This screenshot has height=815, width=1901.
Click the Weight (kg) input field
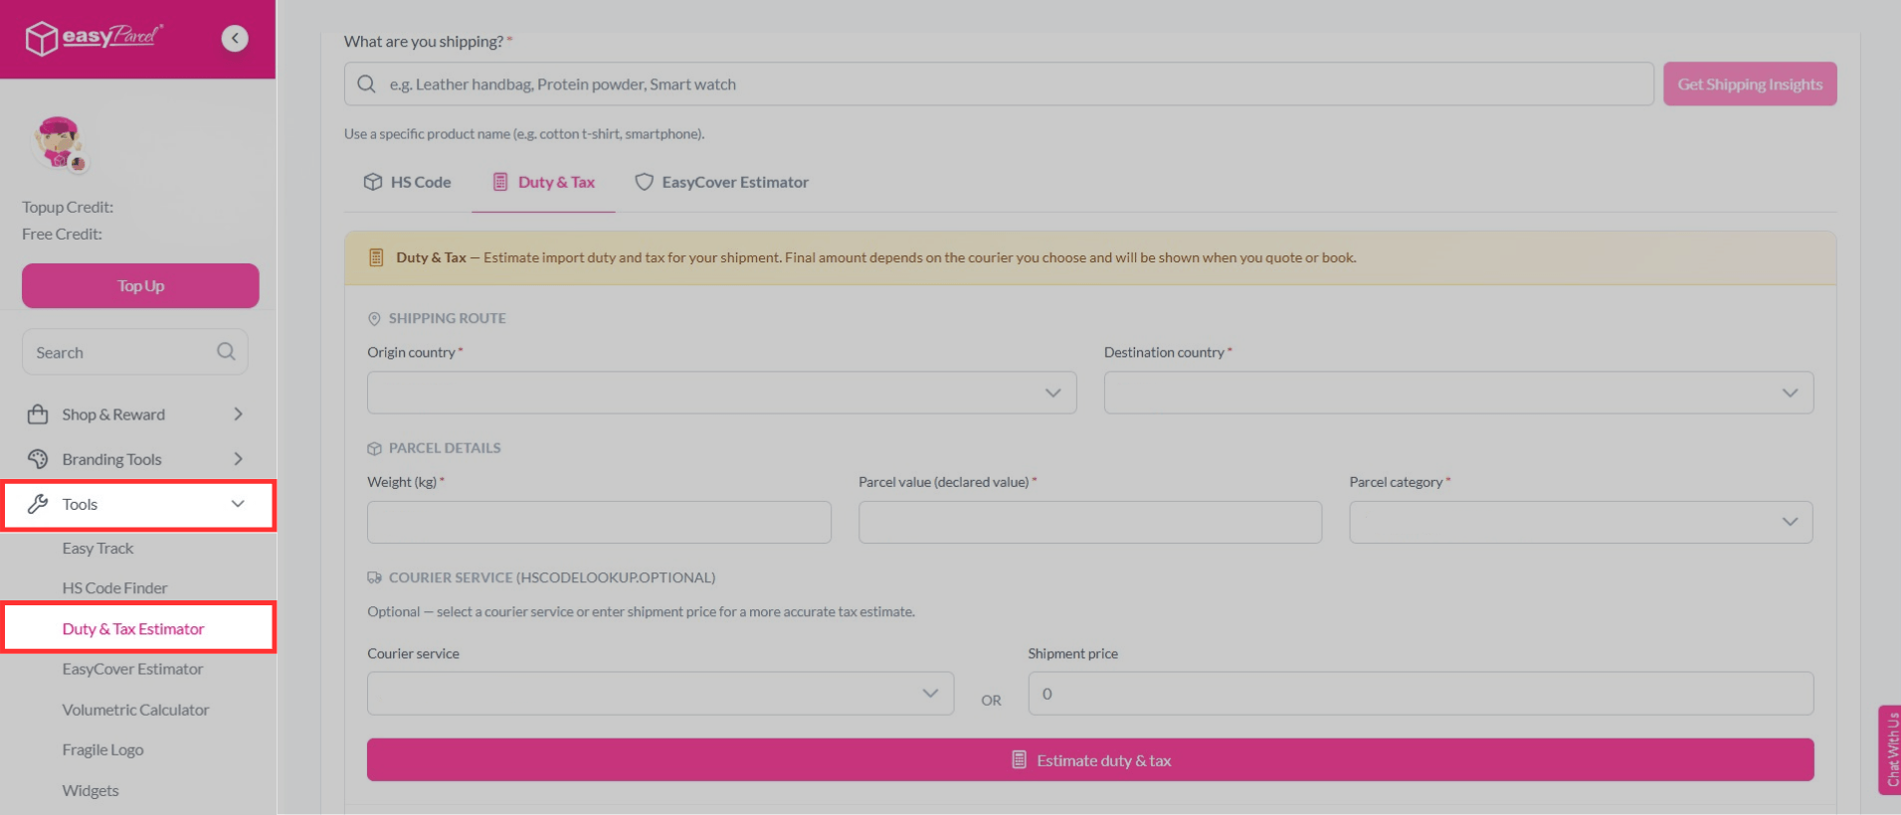(x=599, y=522)
